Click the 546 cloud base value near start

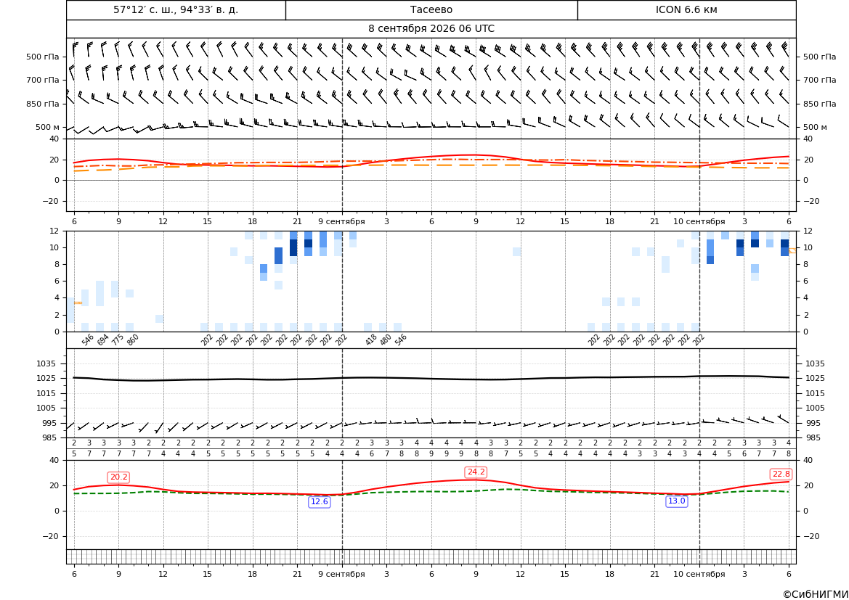coord(88,340)
